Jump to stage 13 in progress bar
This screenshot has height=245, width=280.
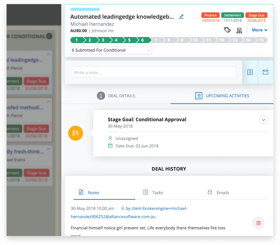click(235, 40)
